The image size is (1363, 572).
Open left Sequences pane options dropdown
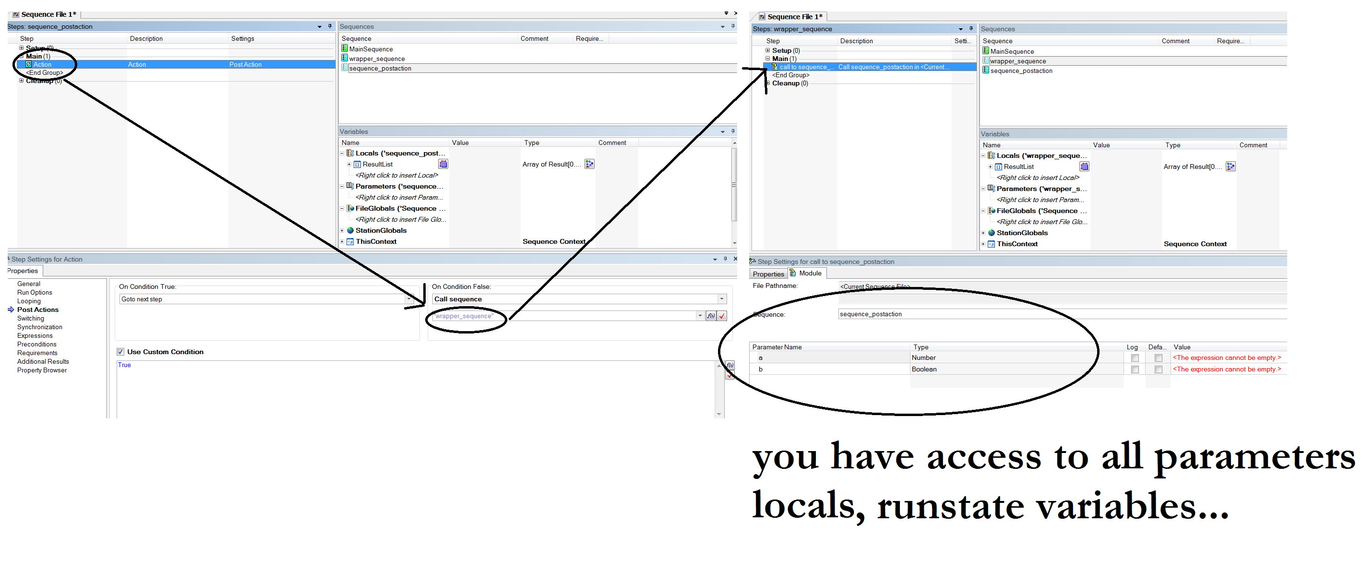coord(722,26)
